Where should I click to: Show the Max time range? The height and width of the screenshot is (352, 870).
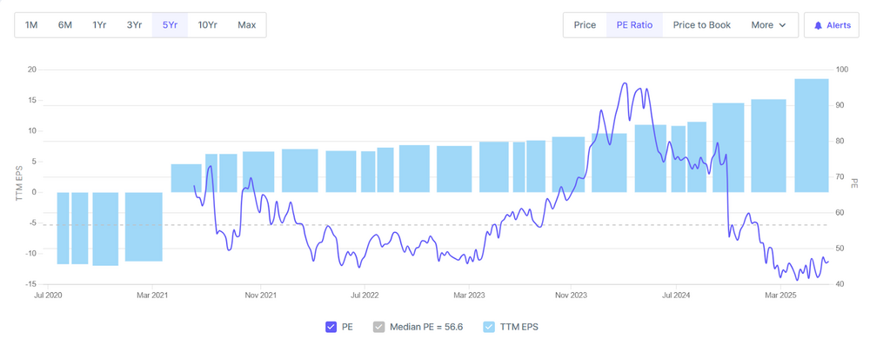(x=247, y=25)
